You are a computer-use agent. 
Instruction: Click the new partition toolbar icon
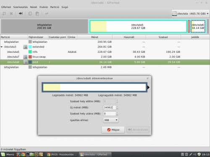click(4, 13)
